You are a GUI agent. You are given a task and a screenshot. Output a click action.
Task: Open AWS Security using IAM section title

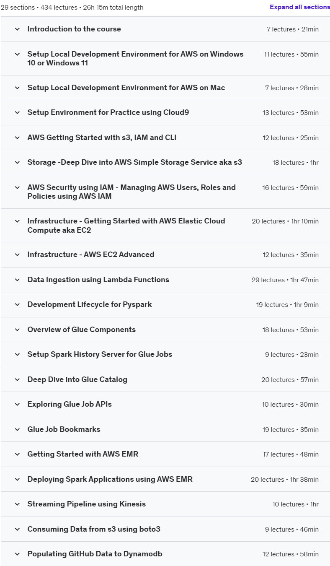point(131,192)
